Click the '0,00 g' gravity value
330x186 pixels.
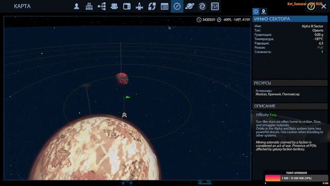319,35
